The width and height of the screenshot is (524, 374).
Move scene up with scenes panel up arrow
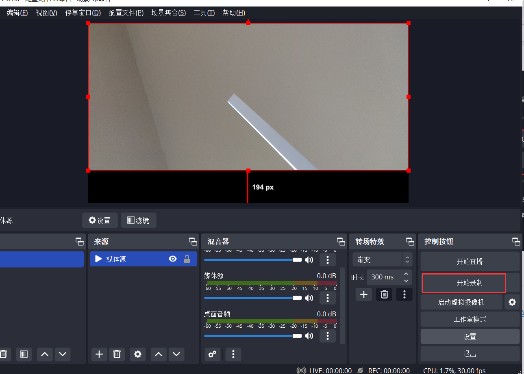[x=45, y=355]
